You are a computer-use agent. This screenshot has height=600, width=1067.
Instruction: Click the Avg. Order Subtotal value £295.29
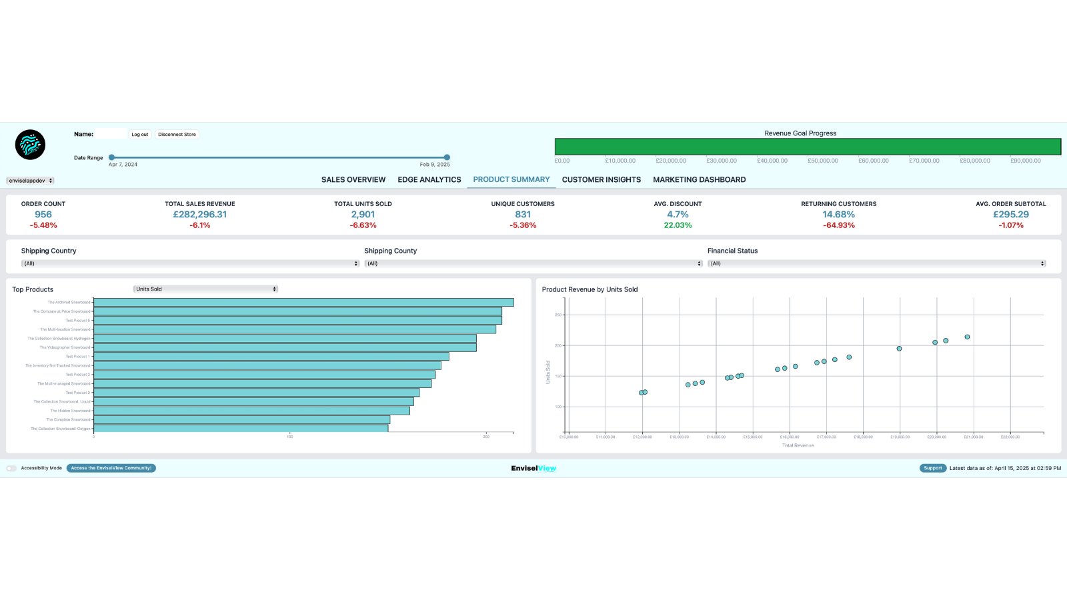point(1011,214)
